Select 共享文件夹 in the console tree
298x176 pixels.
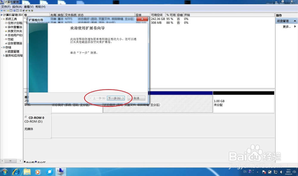(15, 31)
